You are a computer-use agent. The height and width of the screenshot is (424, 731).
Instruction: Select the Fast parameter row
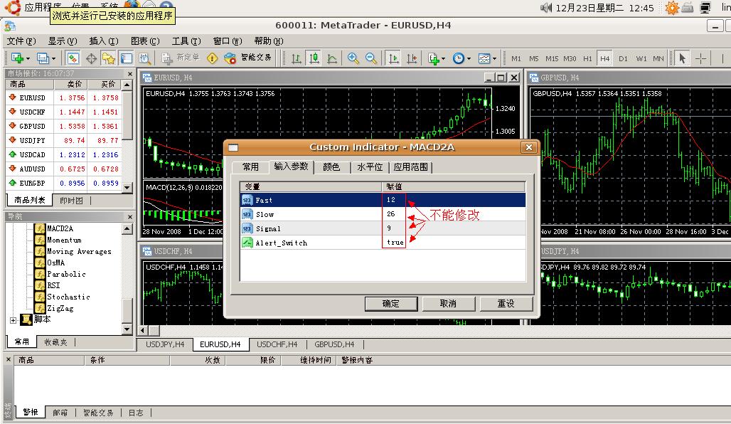(383, 200)
